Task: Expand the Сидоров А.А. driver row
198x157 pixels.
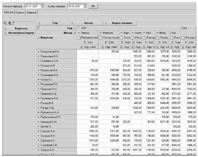Action: pyautogui.click(x=38, y=131)
